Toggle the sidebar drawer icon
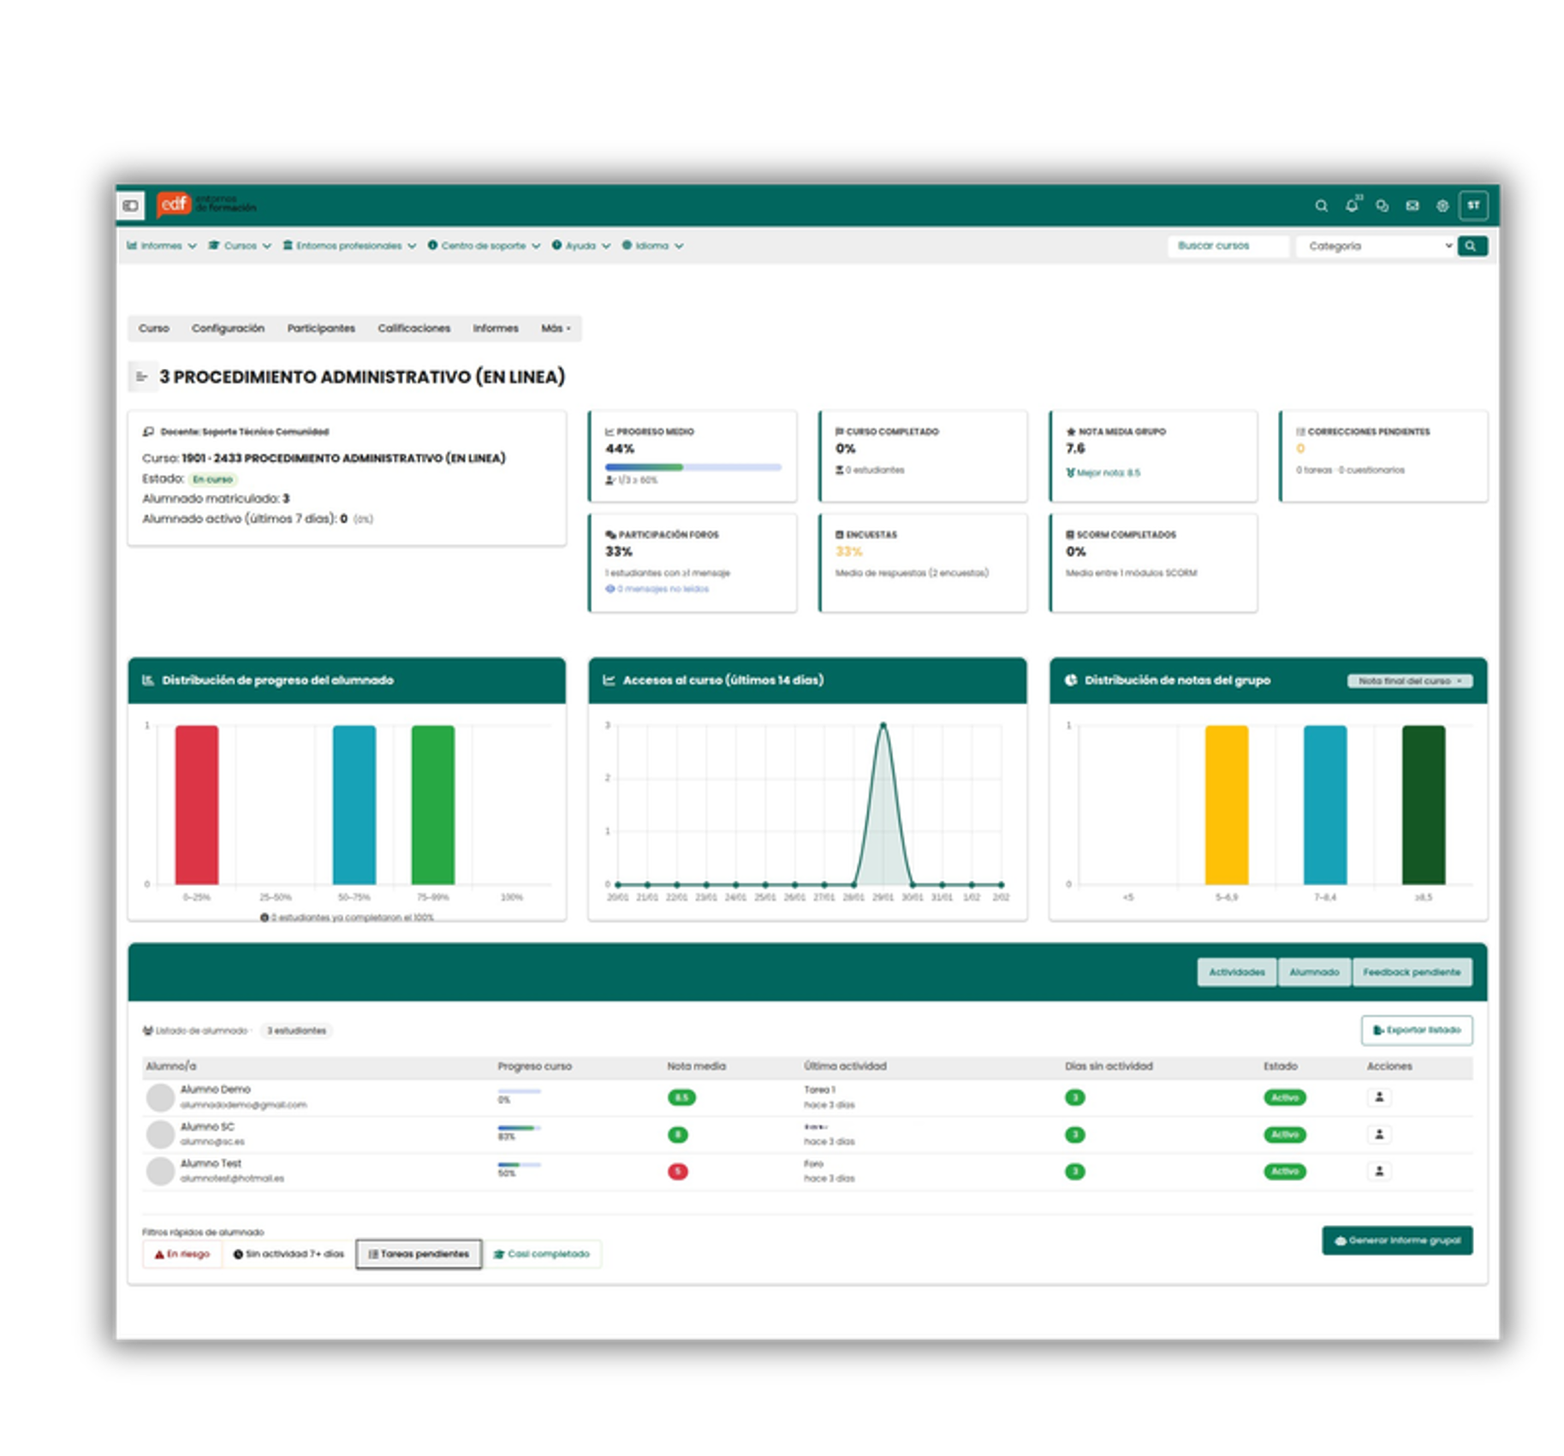The image size is (1564, 1456). tap(130, 205)
